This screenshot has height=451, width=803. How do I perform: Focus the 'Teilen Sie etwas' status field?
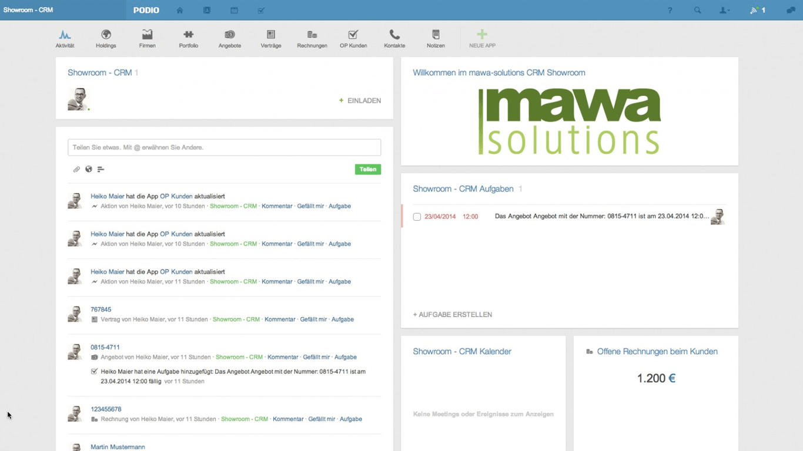[224, 147]
